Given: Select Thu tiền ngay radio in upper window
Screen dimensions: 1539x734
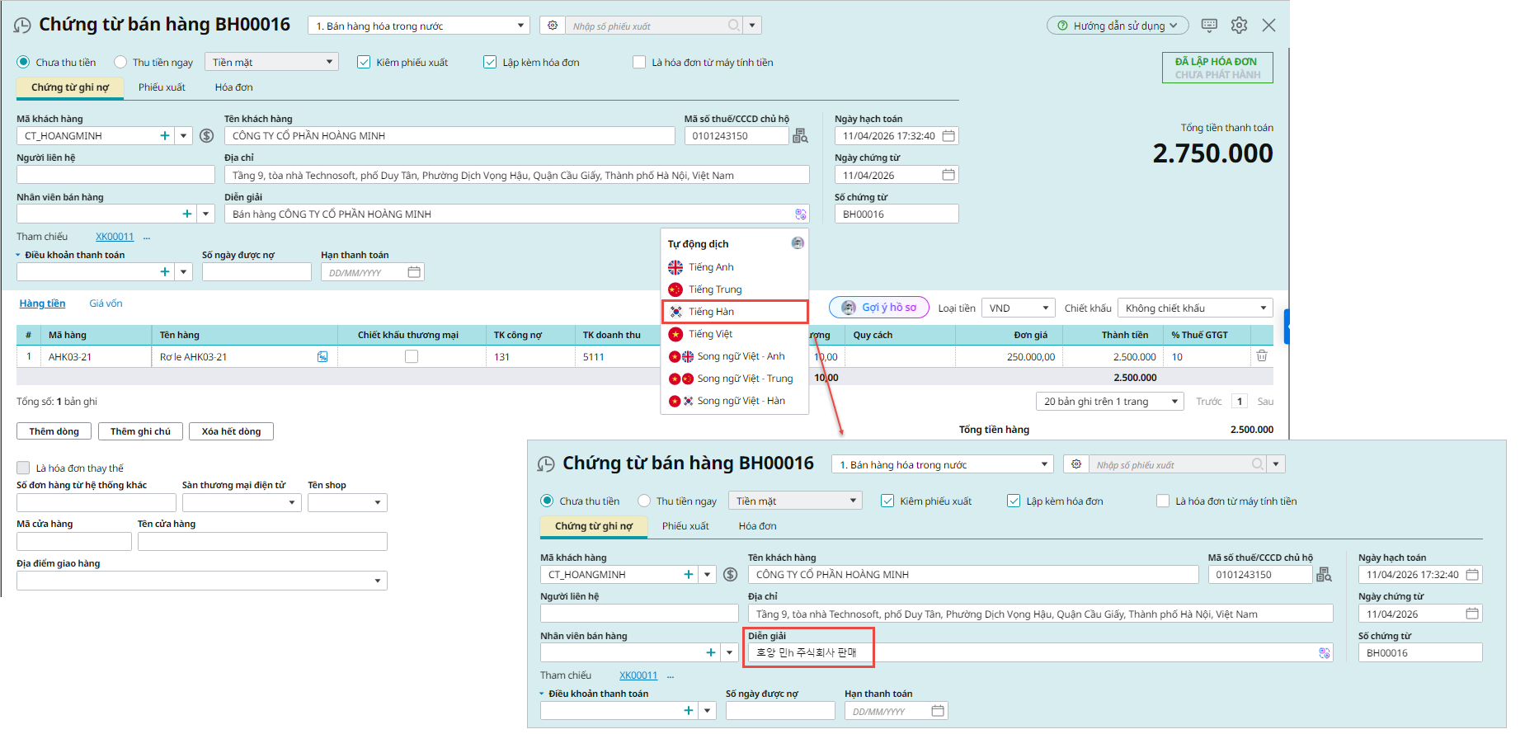Looking at the screenshot, I should click(x=120, y=62).
